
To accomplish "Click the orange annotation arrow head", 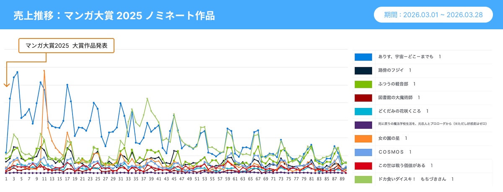I will pos(6,85).
